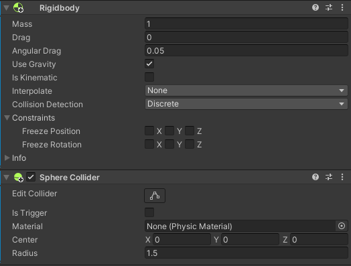The image size is (351, 266).
Task: Enable the Is Trigger checkbox
Action: [x=149, y=212]
